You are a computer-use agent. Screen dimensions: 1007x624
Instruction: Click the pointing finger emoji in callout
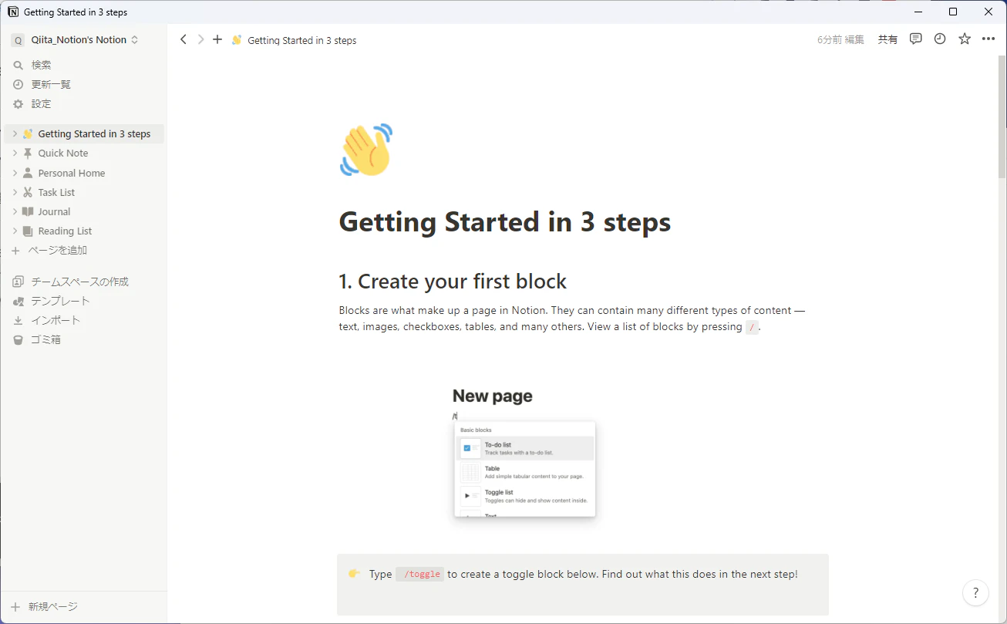355,574
